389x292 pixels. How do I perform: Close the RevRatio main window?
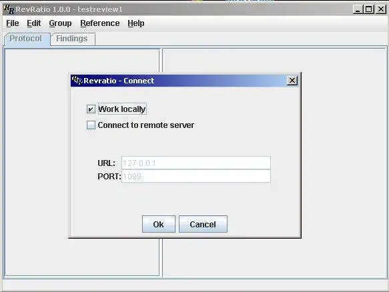coord(380,9)
